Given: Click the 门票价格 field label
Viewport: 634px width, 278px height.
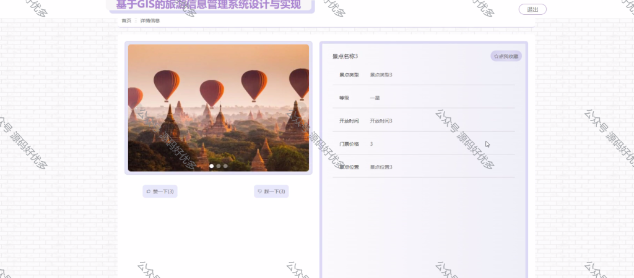Looking at the screenshot, I should [349, 144].
